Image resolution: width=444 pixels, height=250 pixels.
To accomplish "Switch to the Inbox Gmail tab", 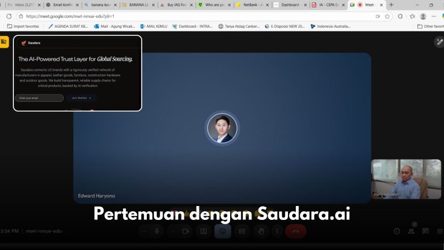I will pos(24,5).
